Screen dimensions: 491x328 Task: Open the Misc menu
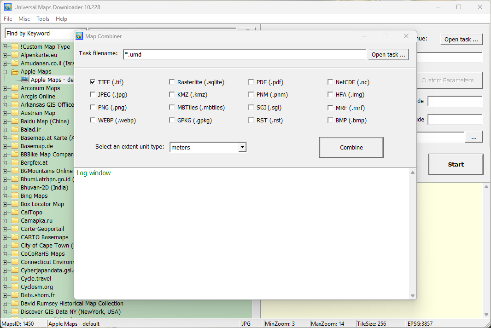coord(24,19)
